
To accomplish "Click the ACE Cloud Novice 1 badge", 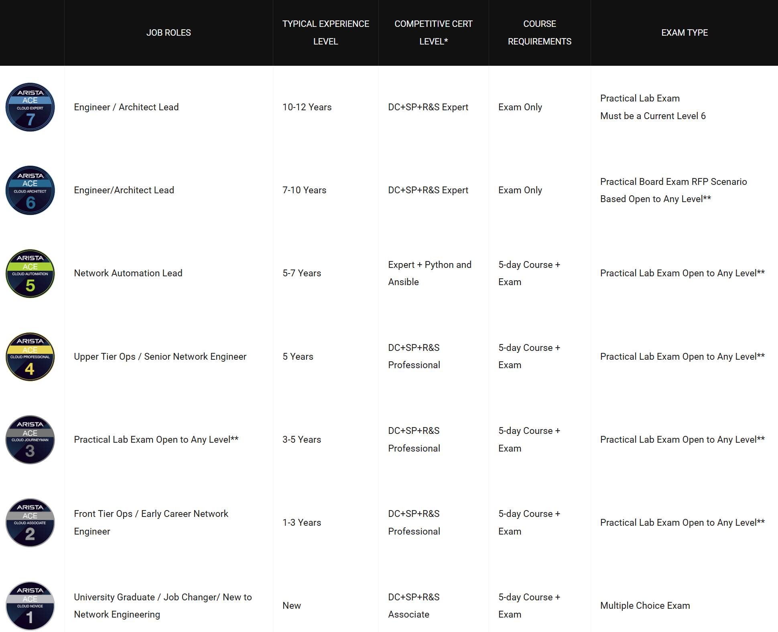I will 30,606.
